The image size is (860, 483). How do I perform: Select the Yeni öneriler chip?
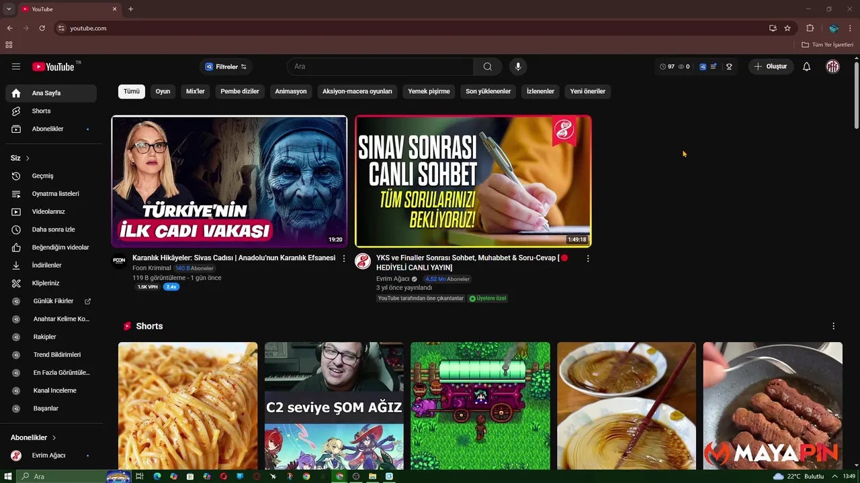[588, 91]
